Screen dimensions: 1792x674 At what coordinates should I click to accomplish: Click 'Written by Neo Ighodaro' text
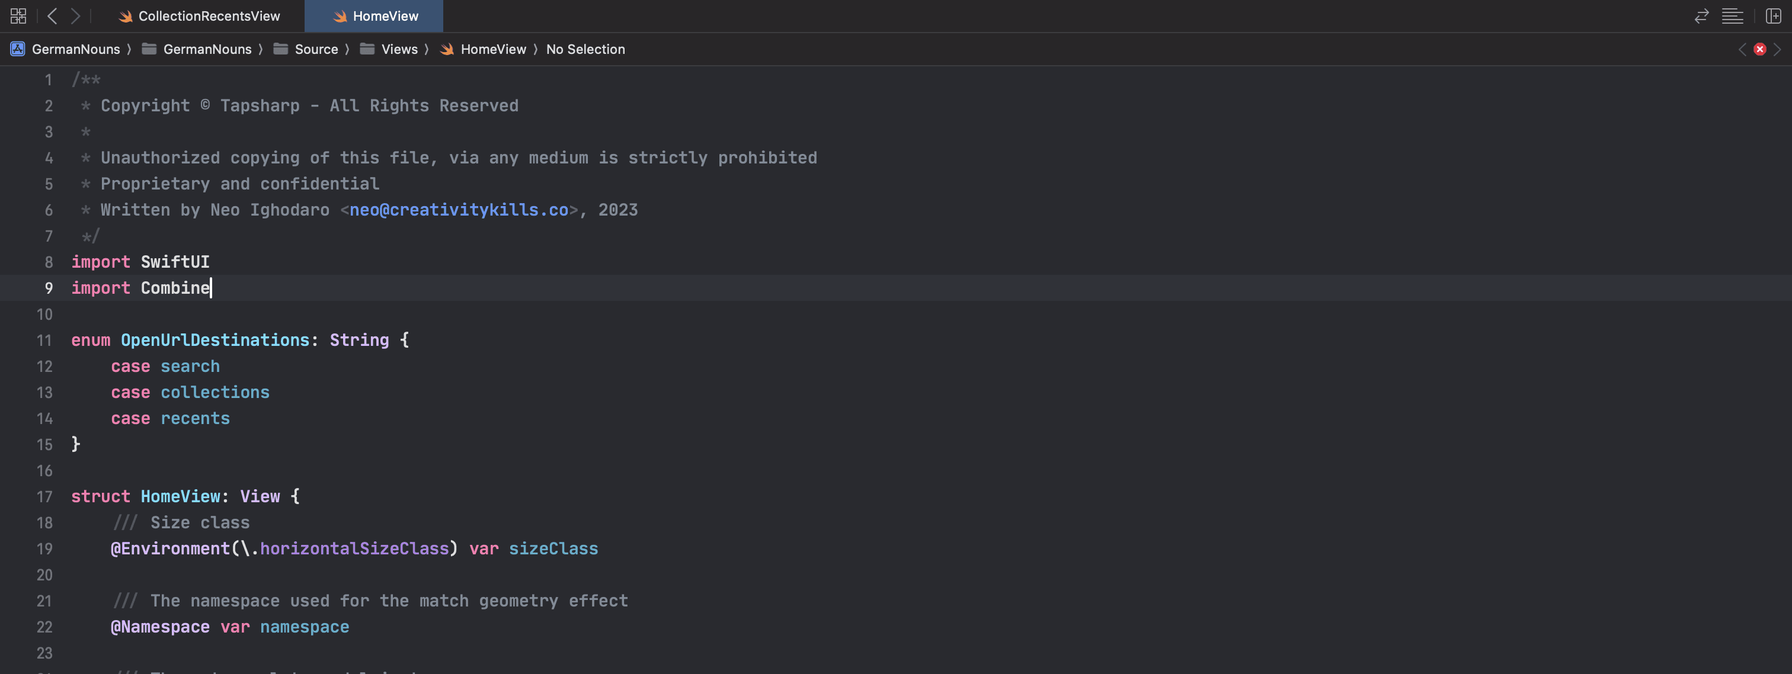pos(215,210)
